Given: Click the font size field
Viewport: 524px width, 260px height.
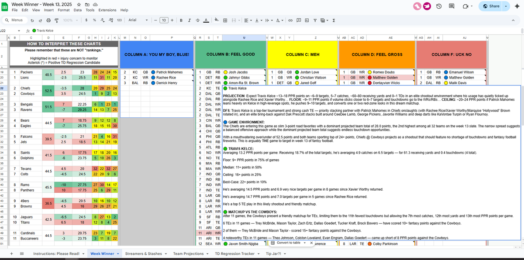Looking at the screenshot, I should click(164, 20).
